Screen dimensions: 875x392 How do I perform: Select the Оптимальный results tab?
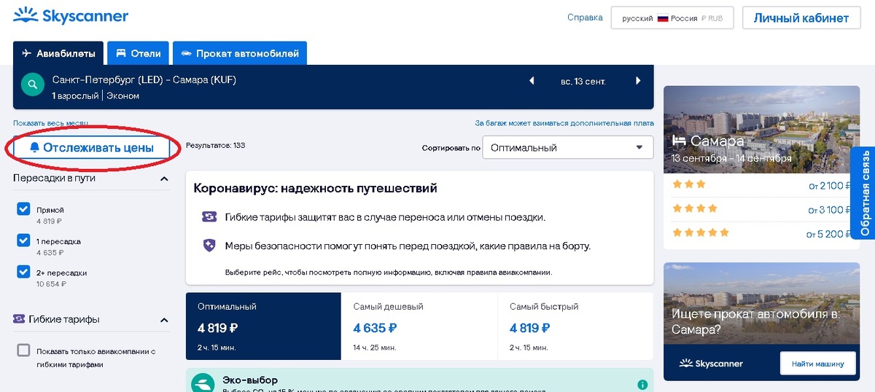click(x=263, y=326)
